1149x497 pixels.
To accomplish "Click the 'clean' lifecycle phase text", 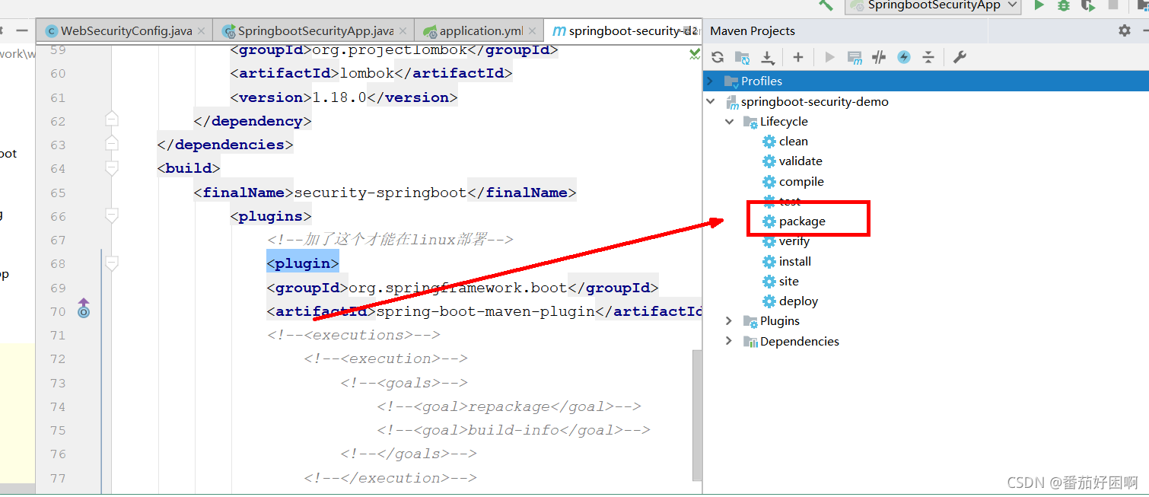I will (x=794, y=141).
